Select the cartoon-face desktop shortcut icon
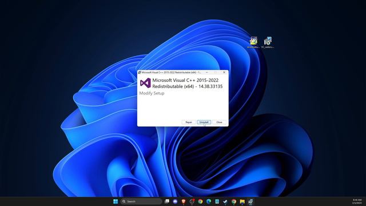 253,42
